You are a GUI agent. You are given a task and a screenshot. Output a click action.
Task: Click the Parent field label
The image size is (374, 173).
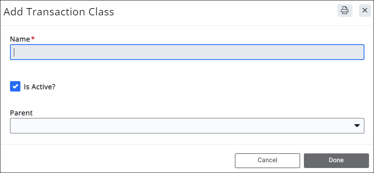tap(21, 113)
